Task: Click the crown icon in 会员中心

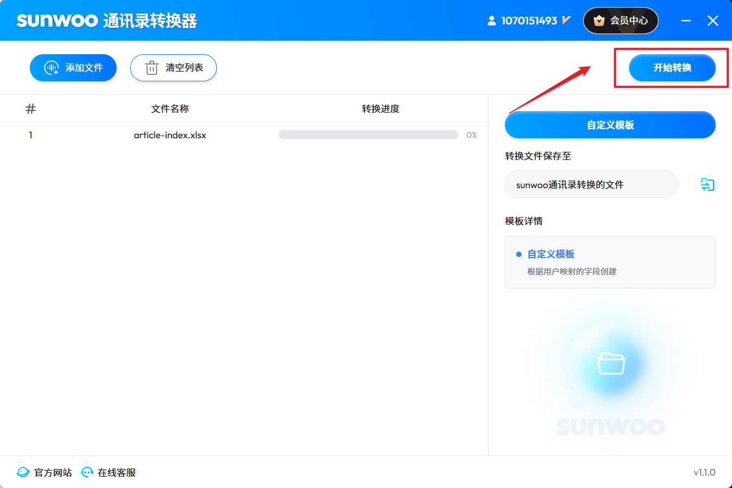Action: [x=599, y=21]
